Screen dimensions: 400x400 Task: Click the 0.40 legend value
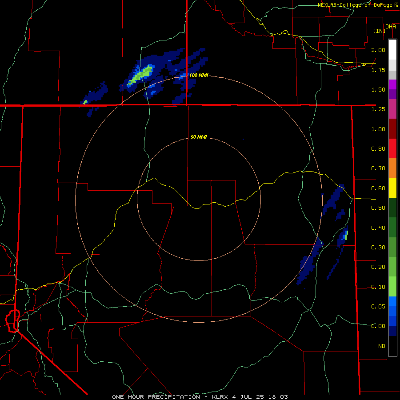tap(378, 228)
